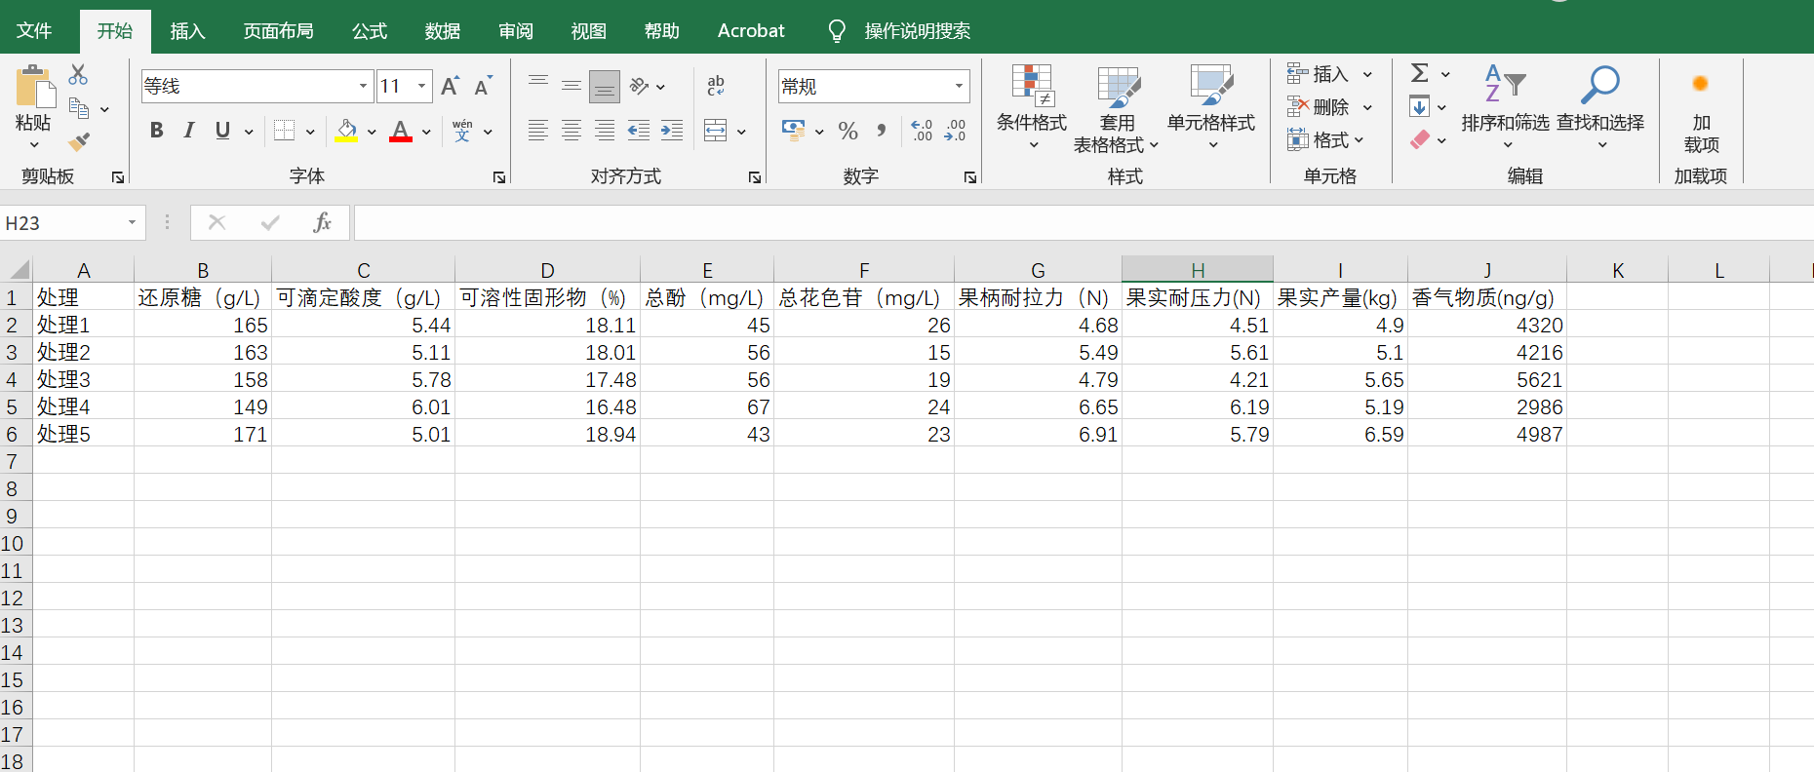Expand the number format dropdown (常规)
Image resolution: width=1814 pixels, height=772 pixels.
pos(959,87)
